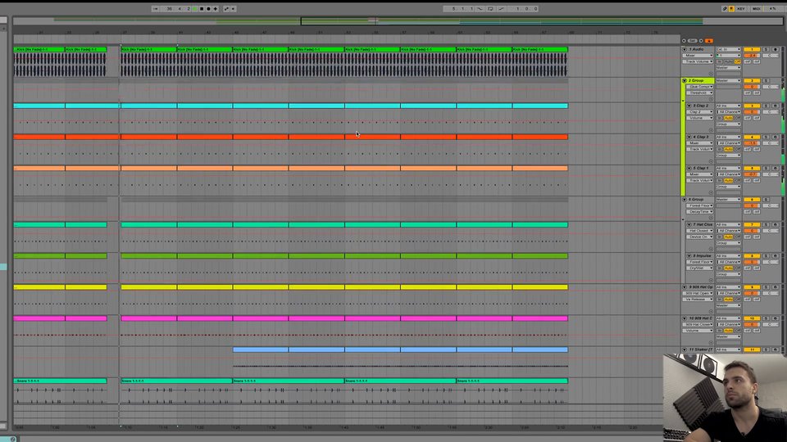Select the 5 Clap 1 track header
This screenshot has width=787, height=442.
[701, 169]
